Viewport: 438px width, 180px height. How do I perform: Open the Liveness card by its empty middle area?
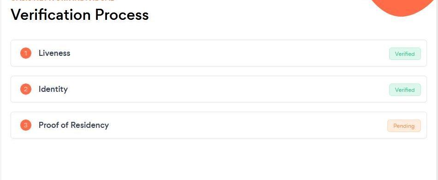point(219,53)
